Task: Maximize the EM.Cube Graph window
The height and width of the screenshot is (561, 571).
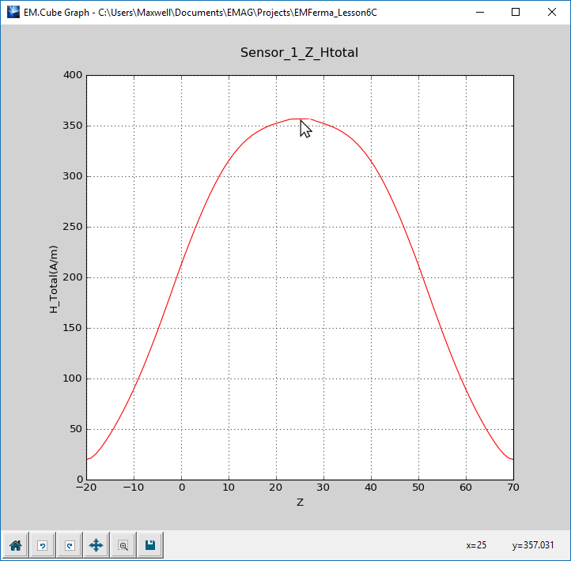Action: pos(516,12)
